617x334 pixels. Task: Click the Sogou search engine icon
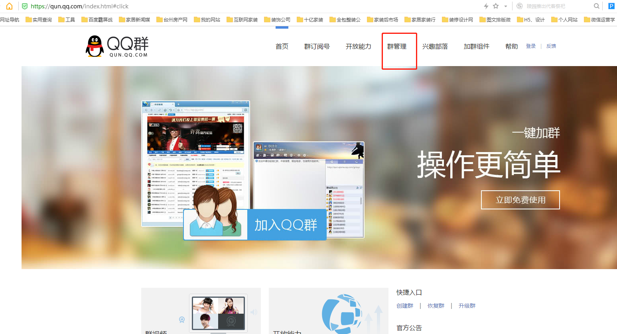pos(519,6)
